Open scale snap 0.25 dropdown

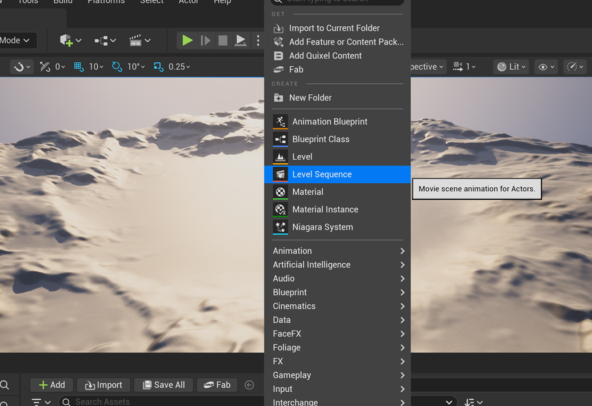tap(179, 67)
